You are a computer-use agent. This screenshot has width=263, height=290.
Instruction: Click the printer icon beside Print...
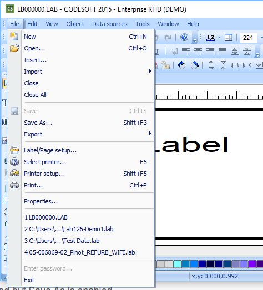pos(14,185)
